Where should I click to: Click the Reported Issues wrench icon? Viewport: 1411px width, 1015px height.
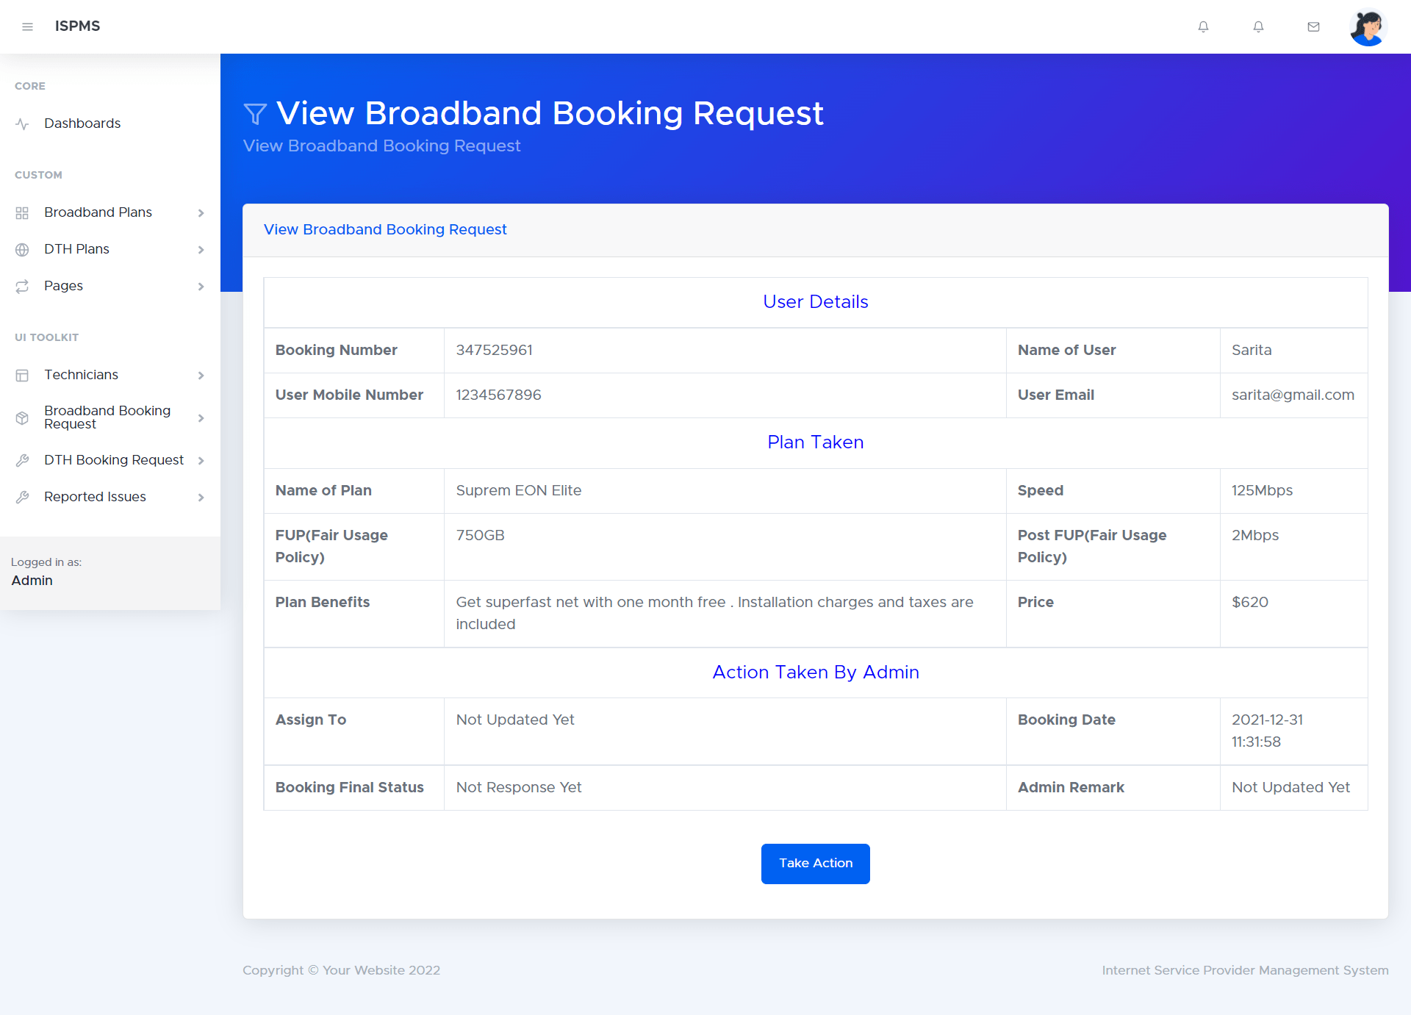coord(22,498)
